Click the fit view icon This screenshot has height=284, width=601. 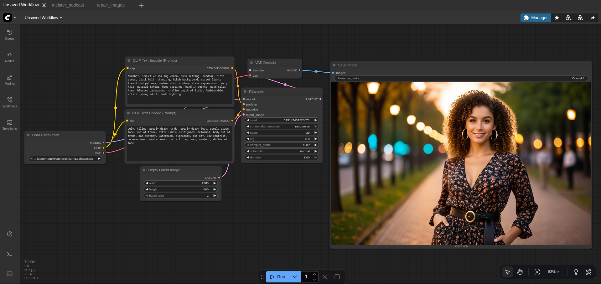click(537, 272)
